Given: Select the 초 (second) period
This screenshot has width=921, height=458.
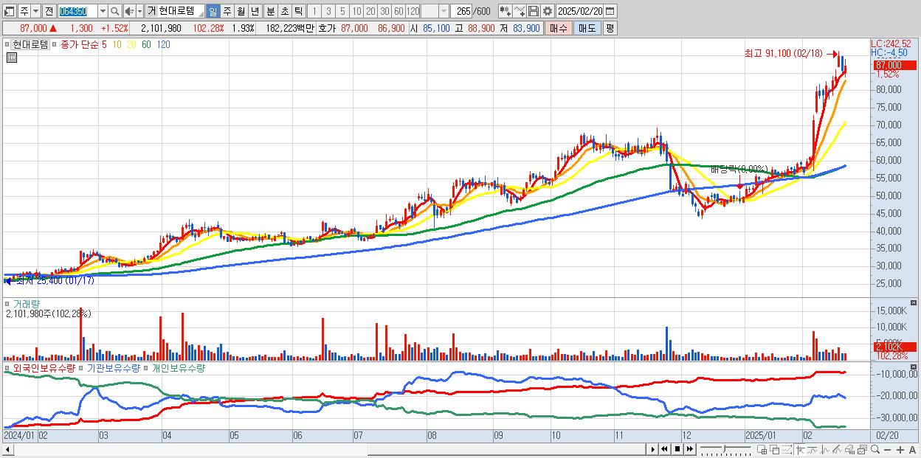Looking at the screenshot, I should click(x=284, y=11).
